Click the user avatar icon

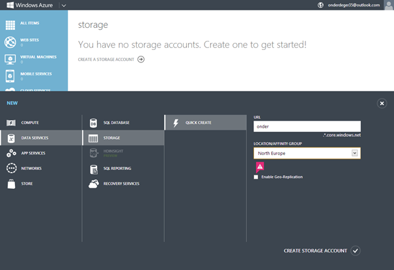389,5
